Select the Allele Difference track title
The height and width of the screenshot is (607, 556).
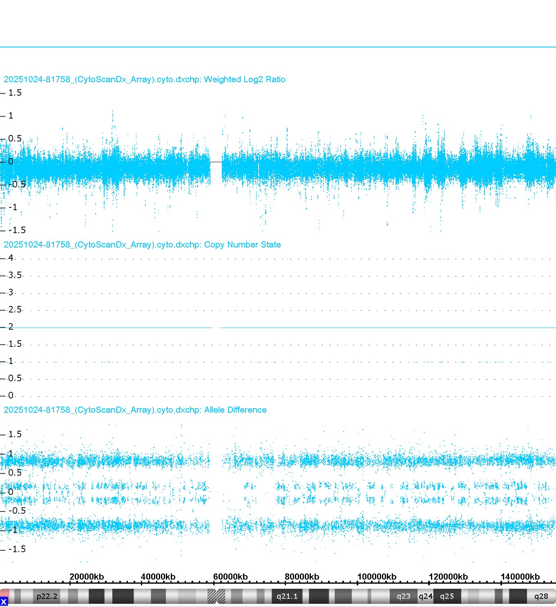pos(135,410)
